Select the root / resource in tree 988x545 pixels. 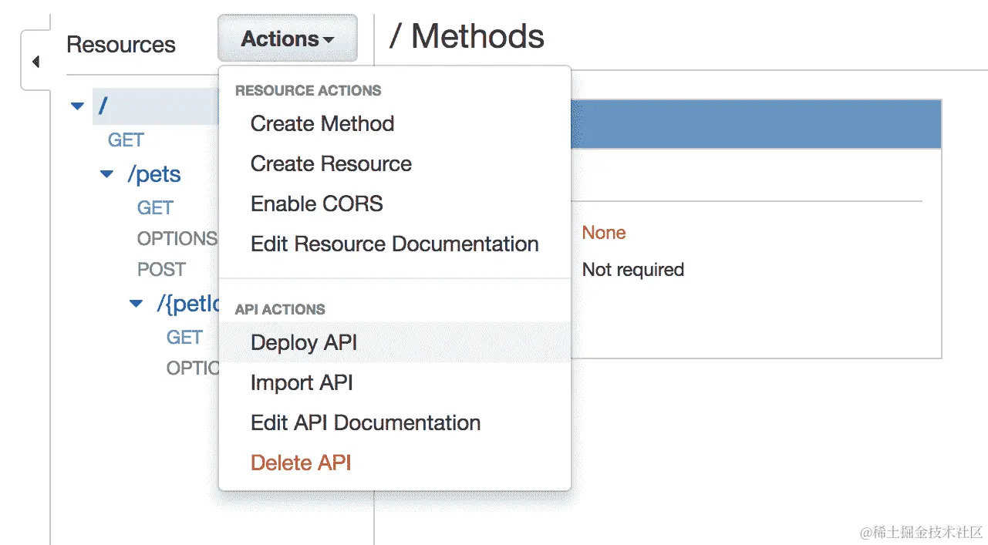[x=103, y=106]
